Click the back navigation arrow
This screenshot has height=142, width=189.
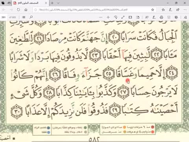pos(4,9)
